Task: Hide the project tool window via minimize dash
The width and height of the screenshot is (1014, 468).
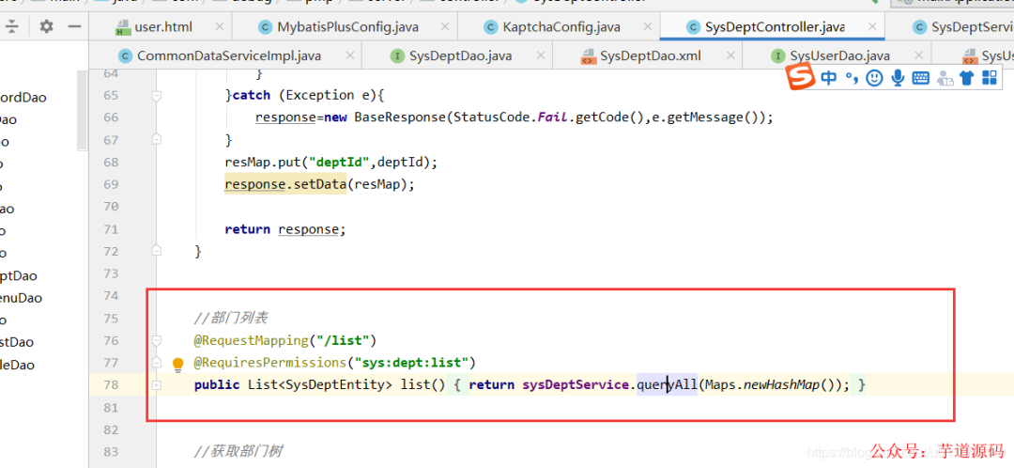Action: 74,27
